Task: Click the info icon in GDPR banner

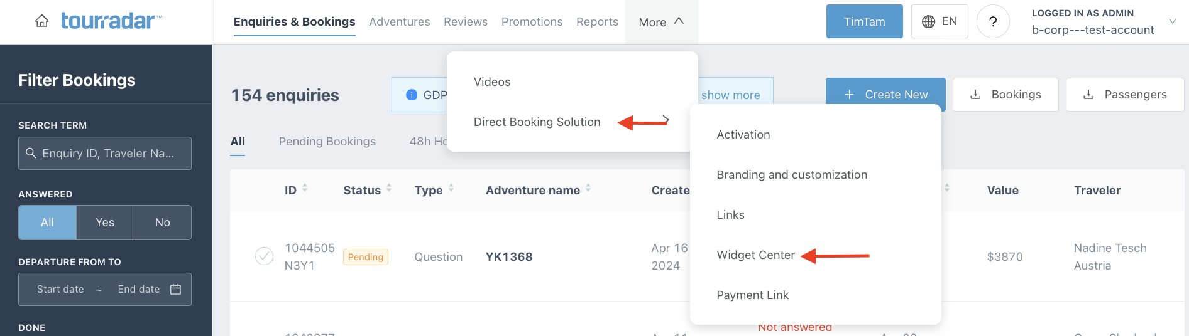Action: (x=412, y=95)
